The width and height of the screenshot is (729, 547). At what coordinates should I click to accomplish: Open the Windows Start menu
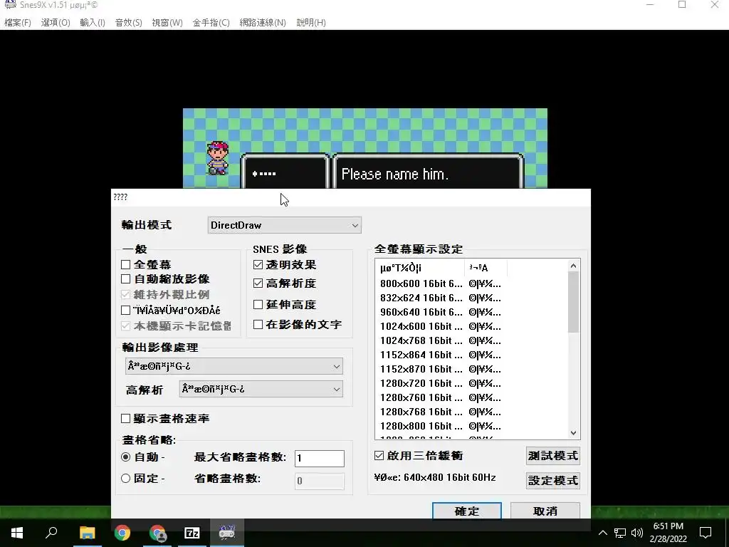coord(17,533)
